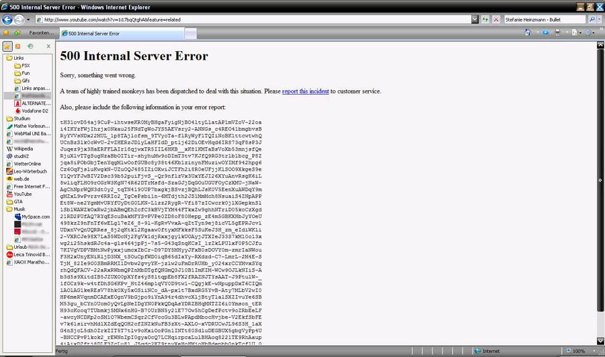Click the Internet security zone indicator
The image size is (605, 357).
click(487, 351)
